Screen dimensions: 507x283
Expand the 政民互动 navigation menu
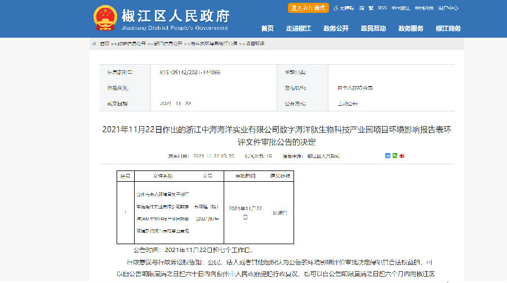(x=373, y=29)
